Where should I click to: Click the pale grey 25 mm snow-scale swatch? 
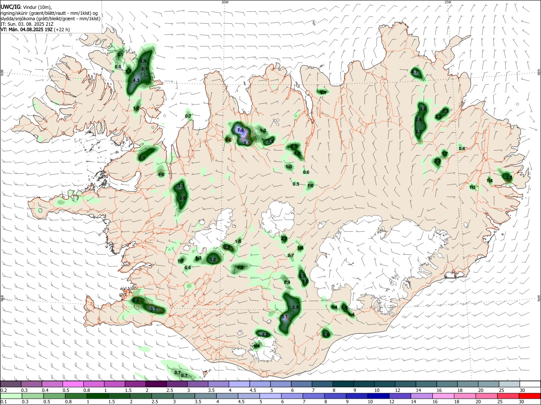[509, 384]
